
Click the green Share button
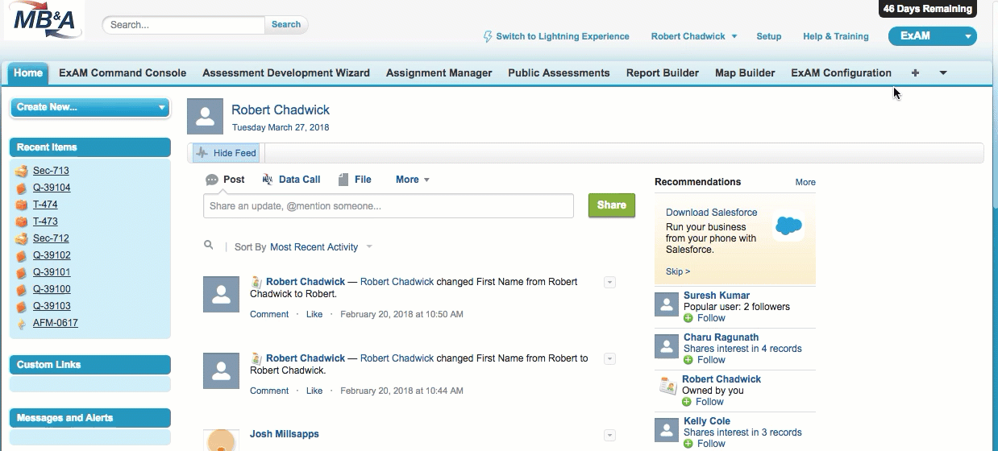pos(612,205)
